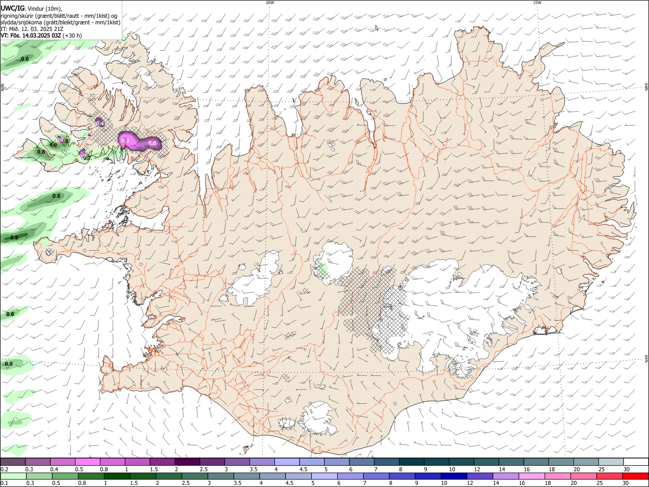Snow scale swatch between 14 and 16
649x487 pixels.
511,462
